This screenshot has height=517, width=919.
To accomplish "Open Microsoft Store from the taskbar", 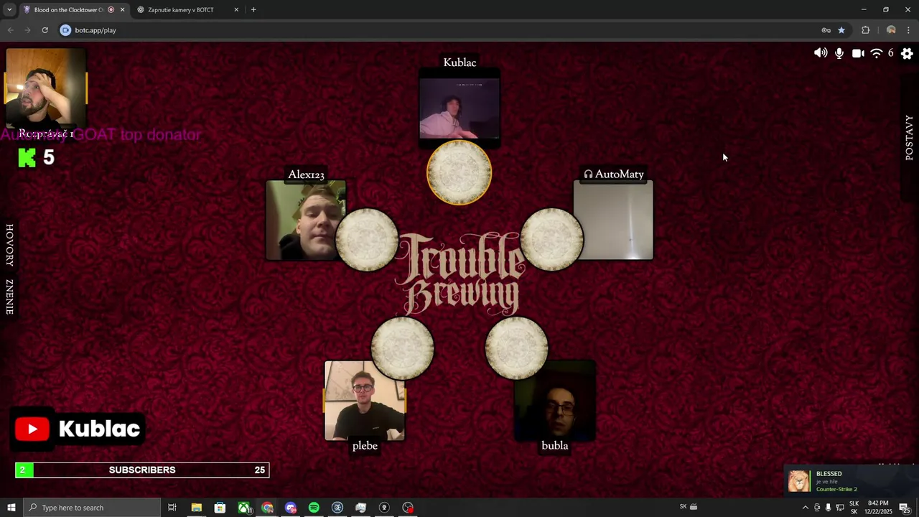I will tap(220, 508).
